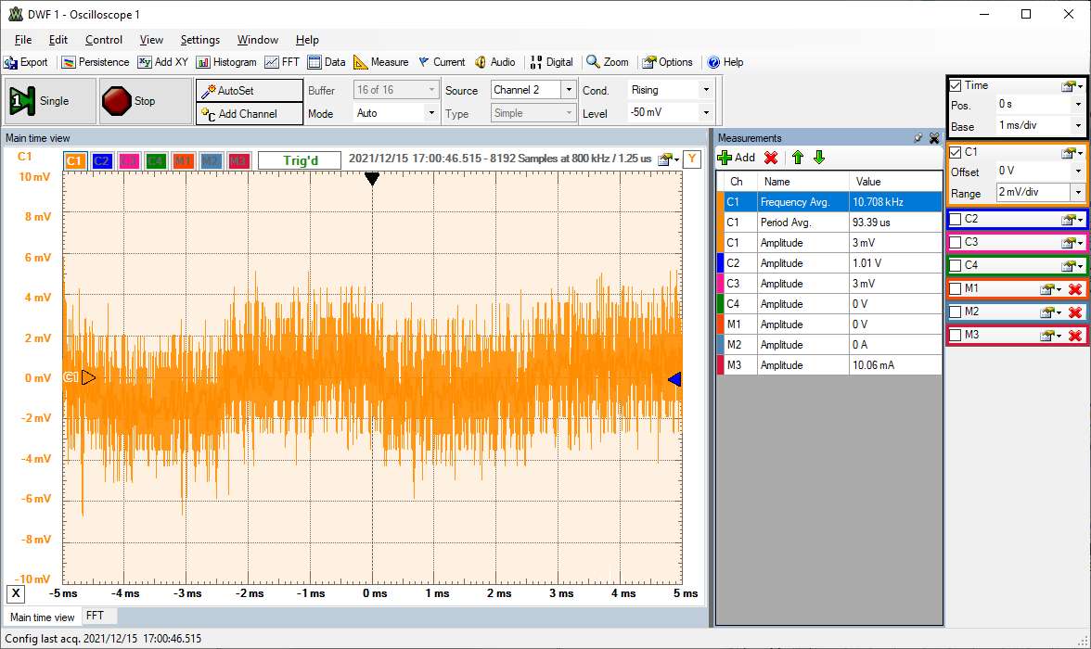Viewport: 1091px width, 649px height.
Task: Toggle the Time checkbox
Action: 956,85
